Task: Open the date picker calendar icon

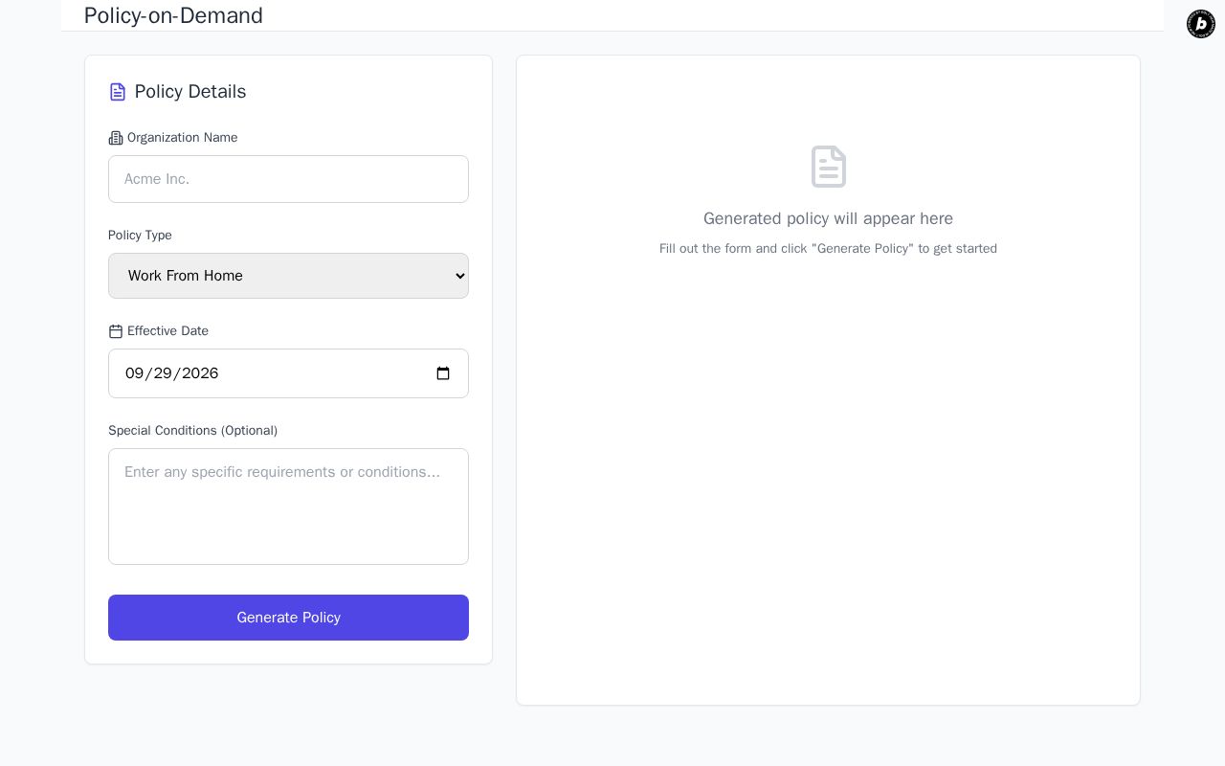Action: coord(443,373)
